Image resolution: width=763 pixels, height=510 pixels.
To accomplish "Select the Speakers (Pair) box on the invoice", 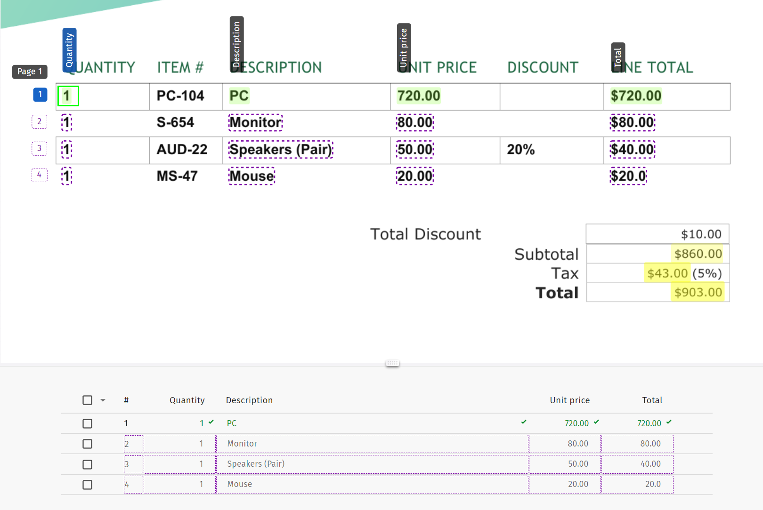I will coord(281,150).
